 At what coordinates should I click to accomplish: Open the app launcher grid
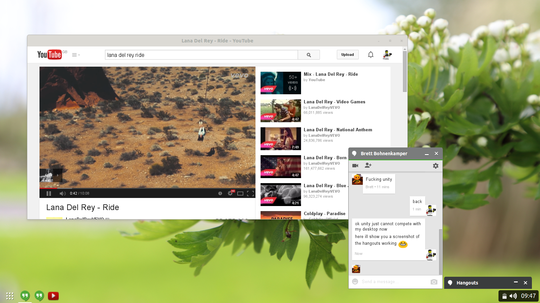[x=10, y=296]
